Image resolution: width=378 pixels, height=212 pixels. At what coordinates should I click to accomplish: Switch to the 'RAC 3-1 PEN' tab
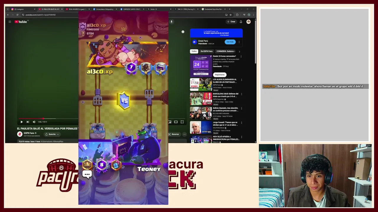pyautogui.click(x=186, y=9)
